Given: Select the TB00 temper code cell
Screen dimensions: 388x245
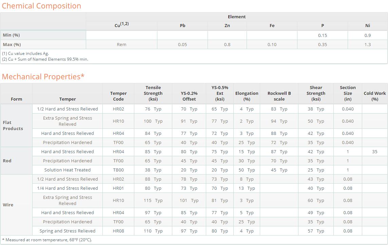Looking at the screenshot, I should point(118,170).
